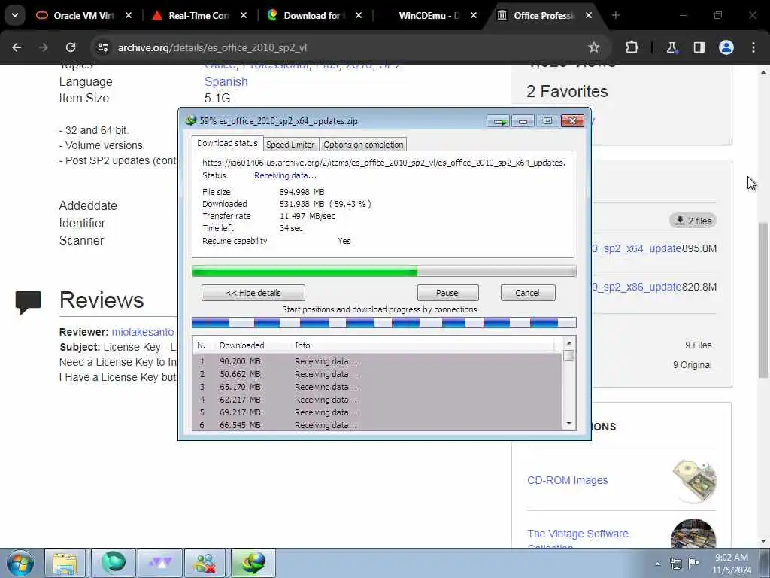Open the CD-ROM Images collection link
Image resolution: width=770 pixels, height=578 pixels.
click(567, 480)
